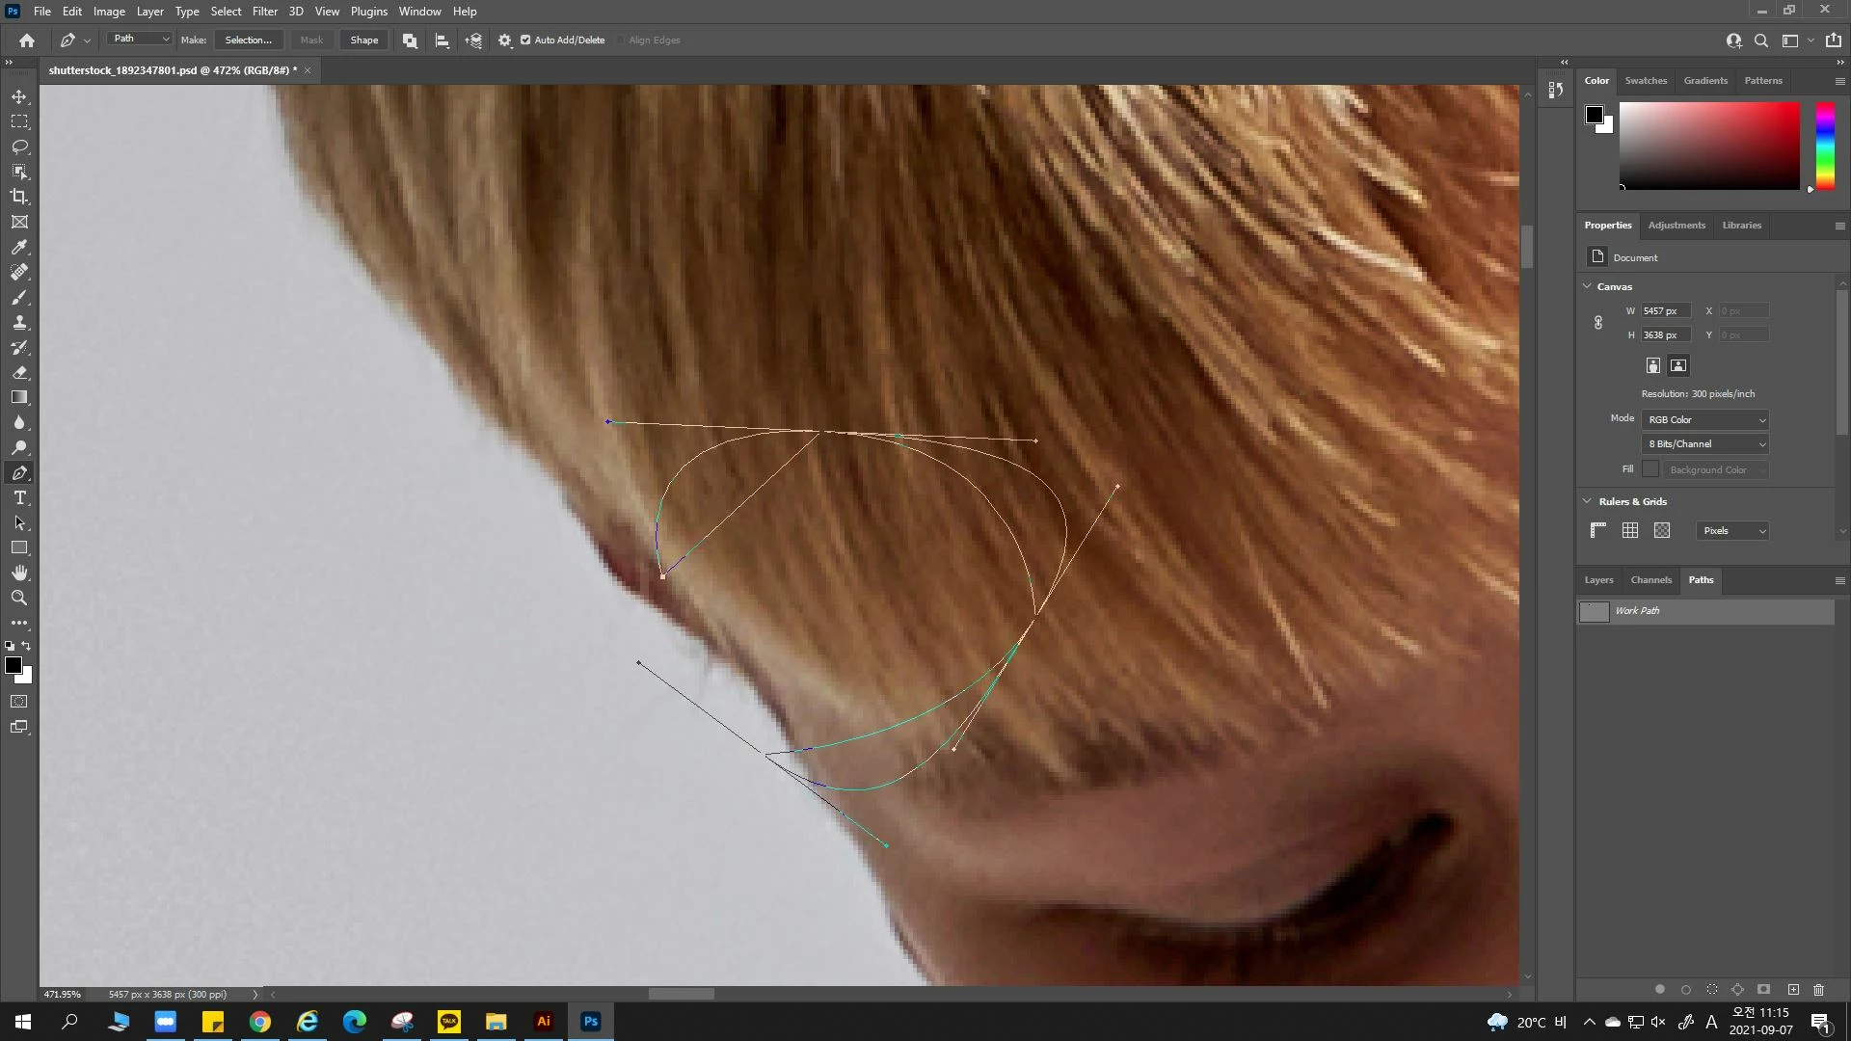Select the Move tool
The image size is (1851, 1041).
click(19, 96)
